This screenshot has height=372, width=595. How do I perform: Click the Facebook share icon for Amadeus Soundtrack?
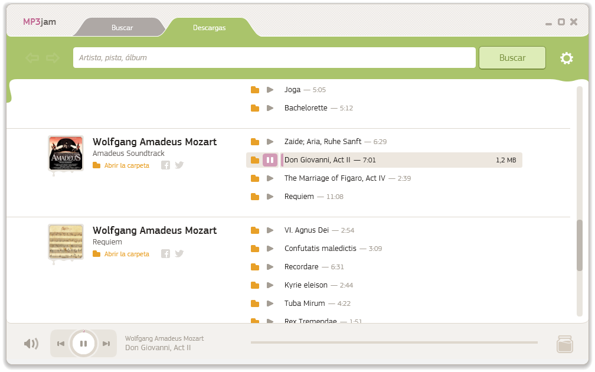[166, 165]
